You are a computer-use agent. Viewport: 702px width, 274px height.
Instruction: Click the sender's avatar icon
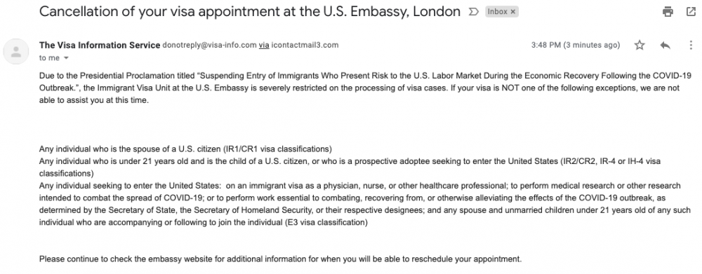(16, 51)
